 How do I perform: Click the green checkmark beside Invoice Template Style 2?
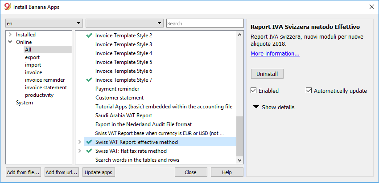coord(89,36)
